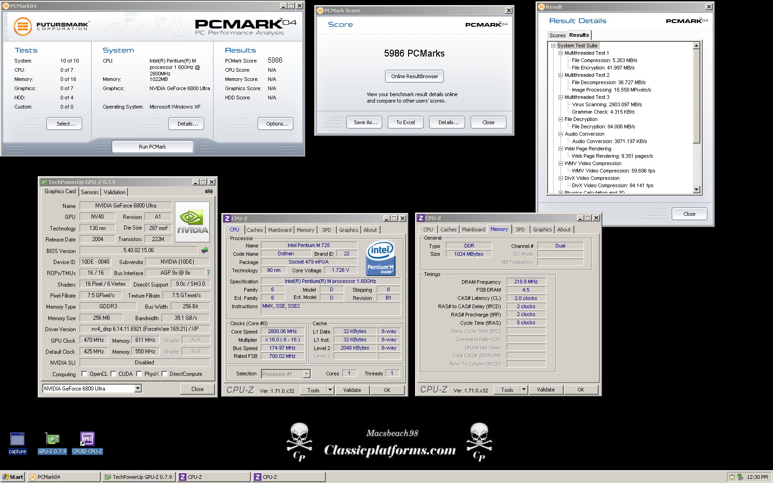The height and width of the screenshot is (483, 773).
Task: Click the PCMark Score window title icon
Action: (x=320, y=11)
